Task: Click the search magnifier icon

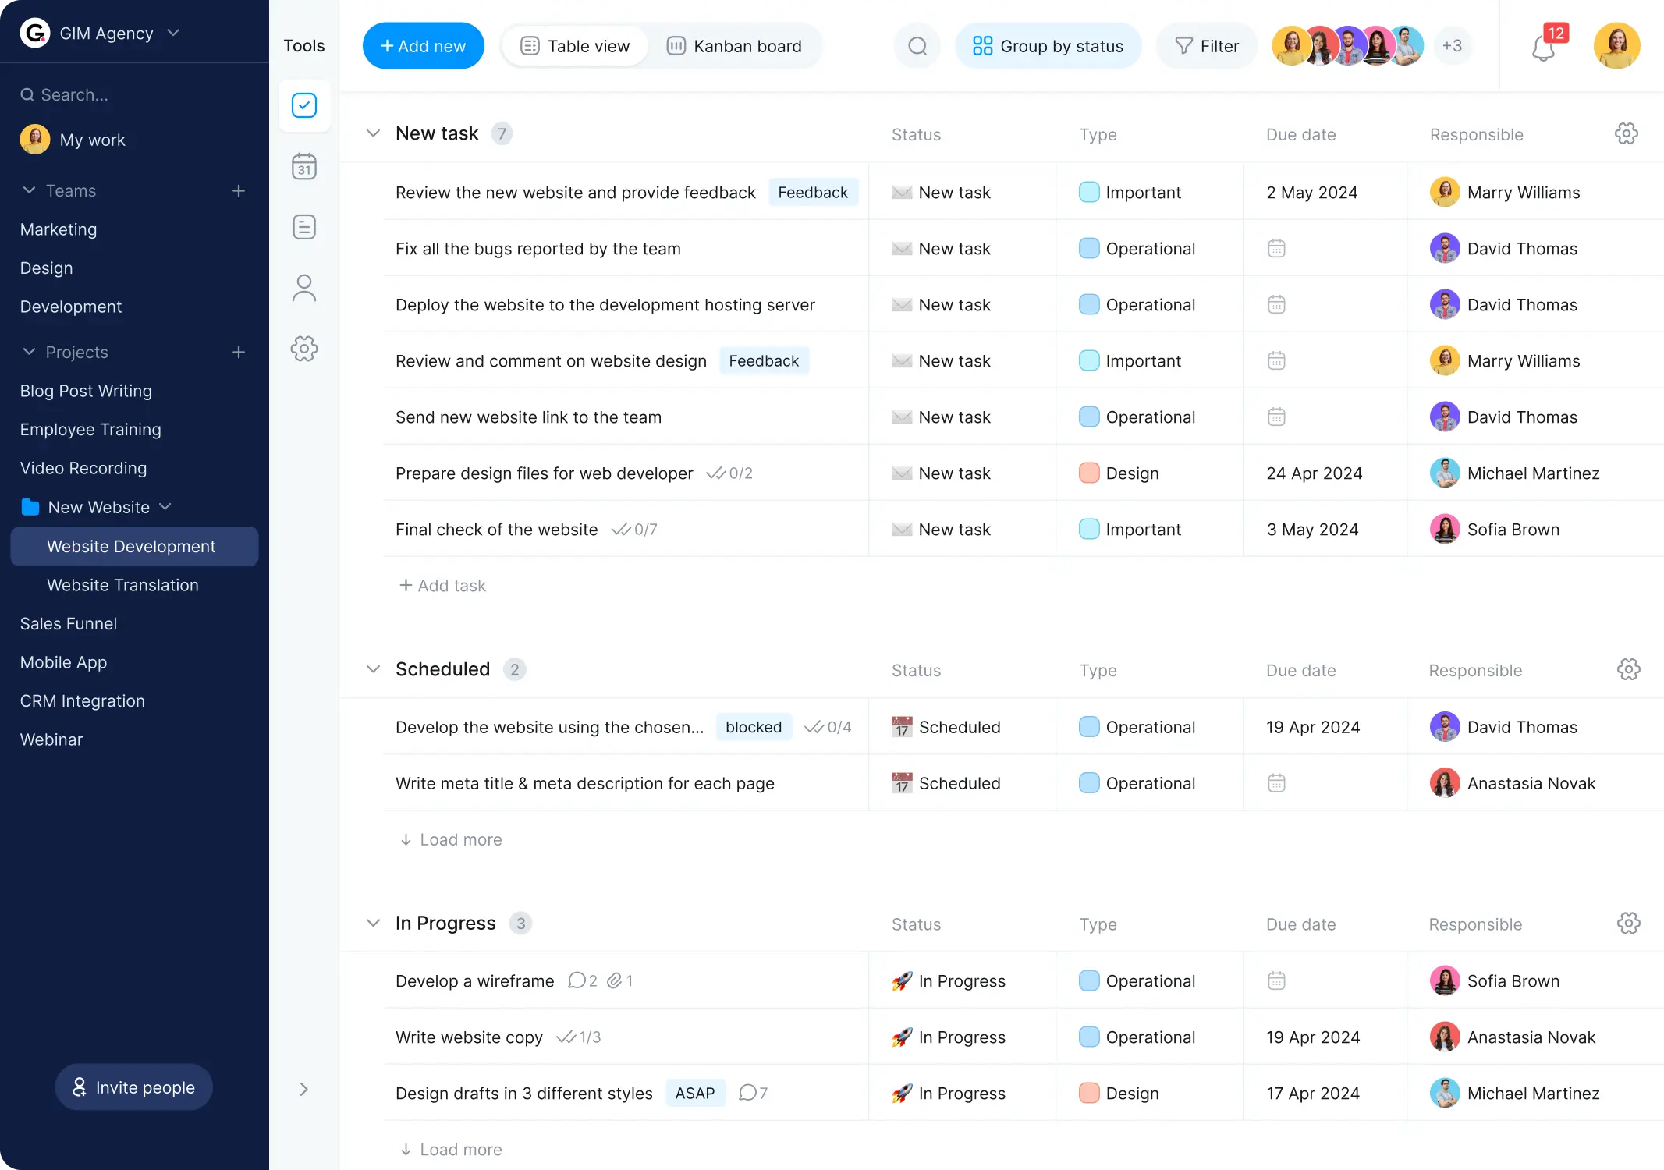Action: click(x=918, y=45)
